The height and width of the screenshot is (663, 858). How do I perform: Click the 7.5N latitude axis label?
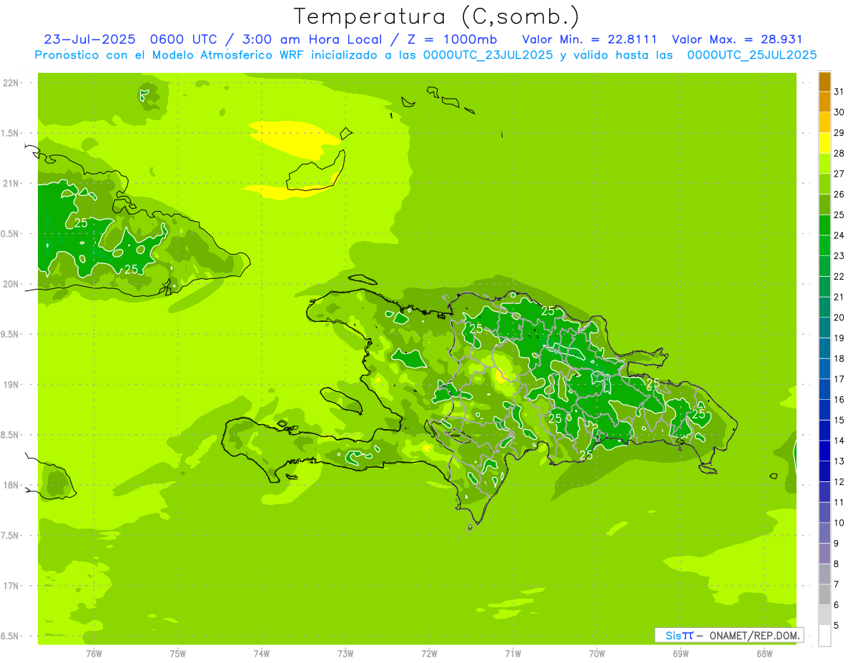point(11,535)
